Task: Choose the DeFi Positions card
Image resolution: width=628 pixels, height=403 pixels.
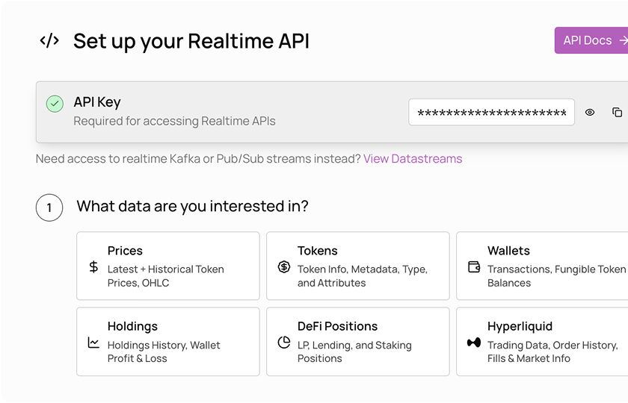Action: [x=358, y=342]
